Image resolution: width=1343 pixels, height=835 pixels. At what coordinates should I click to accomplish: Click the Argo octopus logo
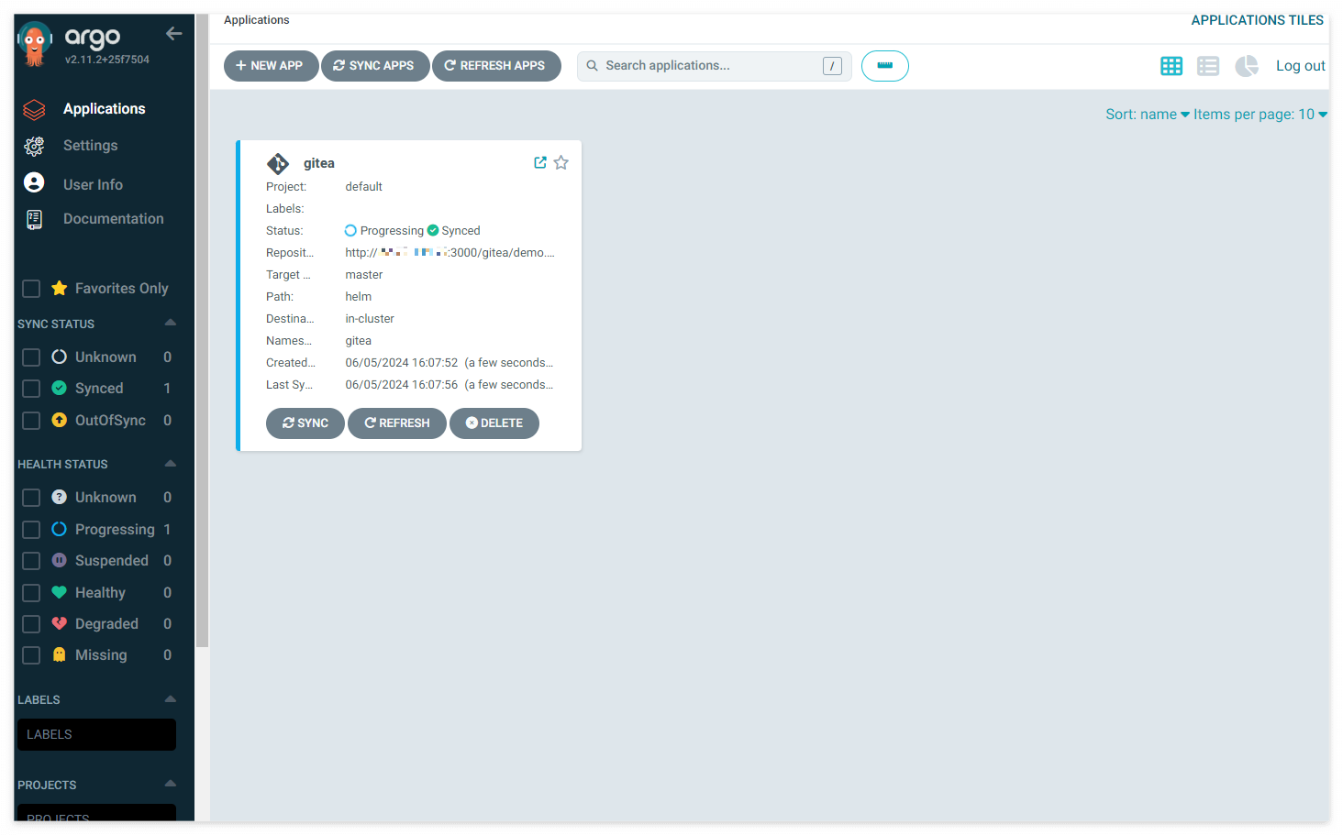point(35,43)
